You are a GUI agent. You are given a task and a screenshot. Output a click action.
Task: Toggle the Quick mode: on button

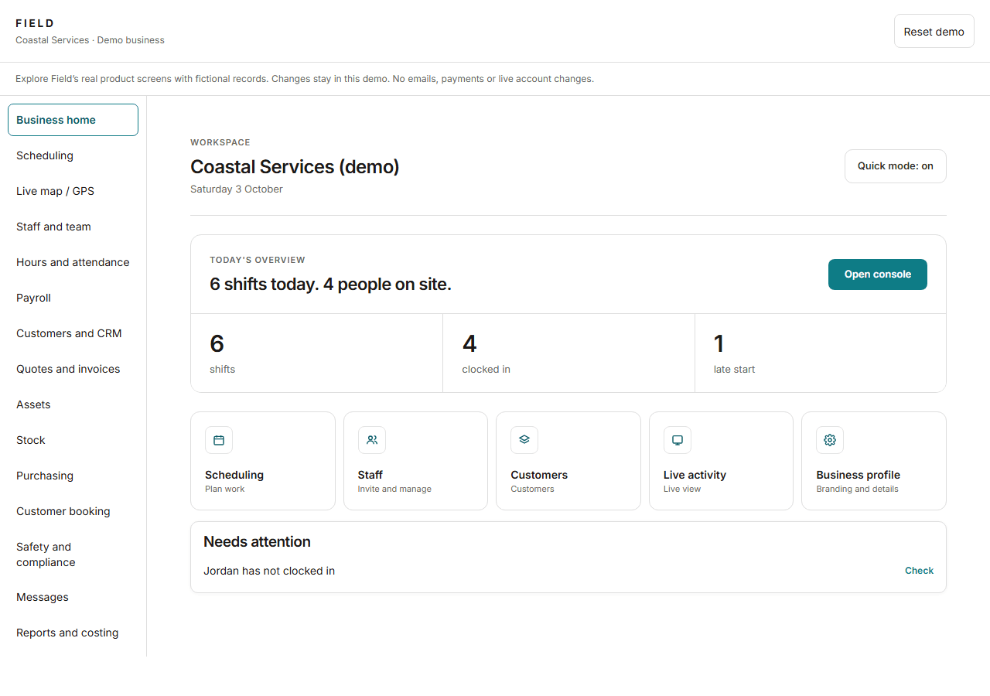click(896, 166)
